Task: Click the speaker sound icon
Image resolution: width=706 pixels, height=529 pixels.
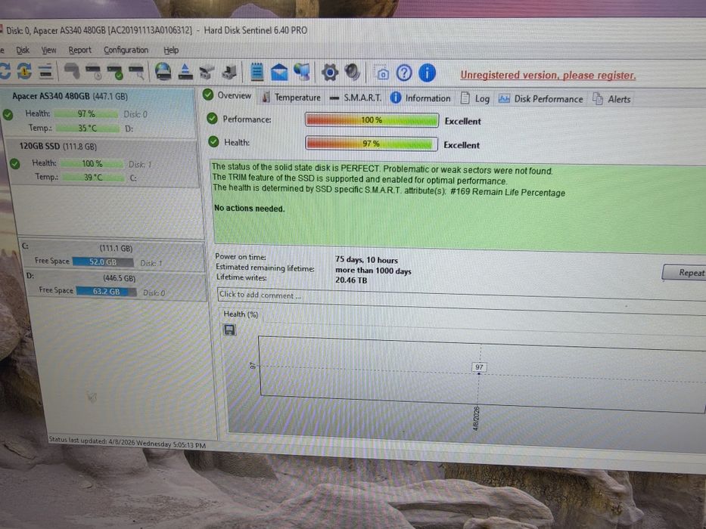Action: coord(352,72)
